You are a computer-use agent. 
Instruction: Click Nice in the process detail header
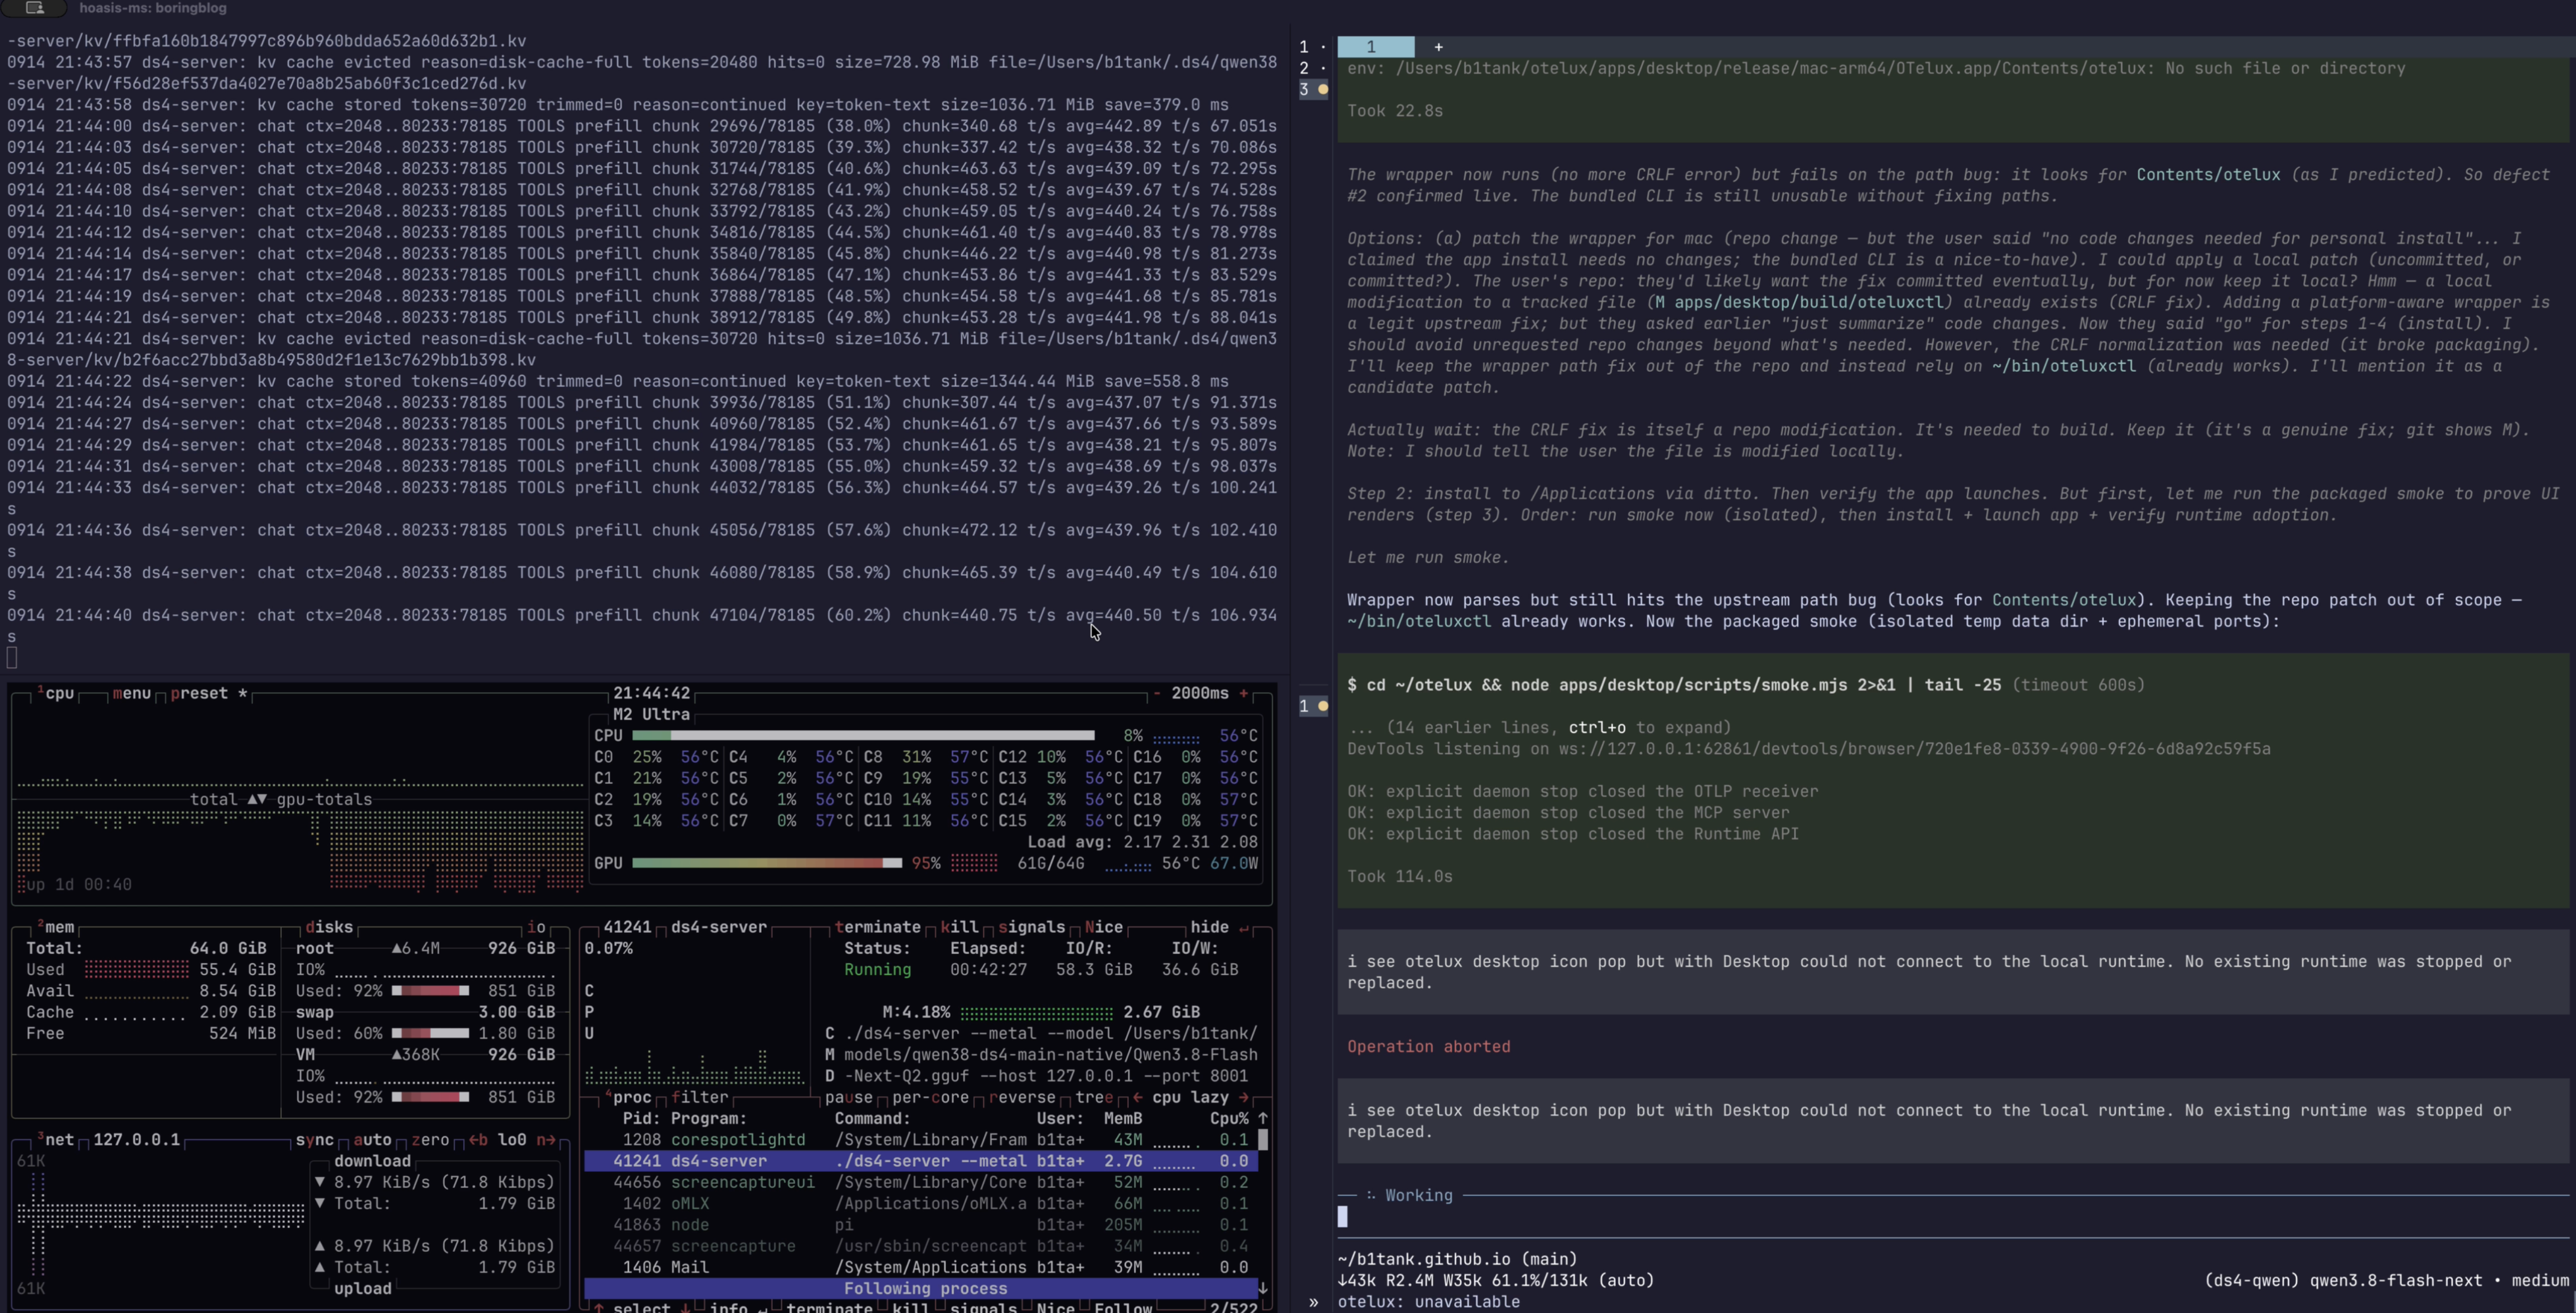coord(1103,928)
